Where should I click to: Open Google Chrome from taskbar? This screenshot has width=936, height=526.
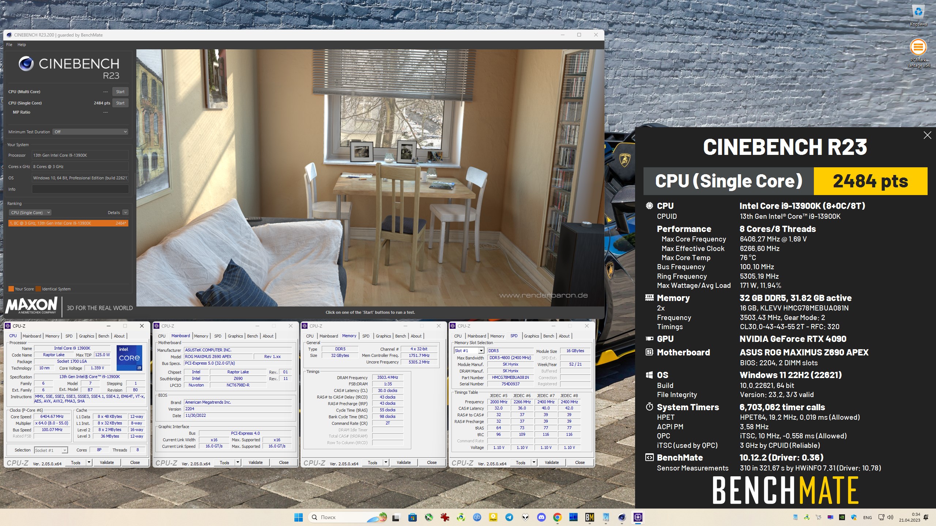tap(557, 517)
